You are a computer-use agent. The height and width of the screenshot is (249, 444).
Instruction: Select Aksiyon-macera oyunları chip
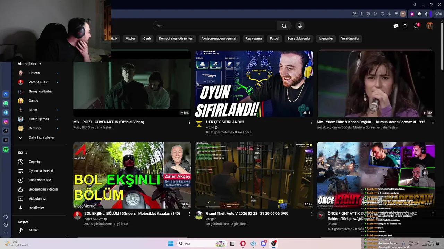pos(219,38)
